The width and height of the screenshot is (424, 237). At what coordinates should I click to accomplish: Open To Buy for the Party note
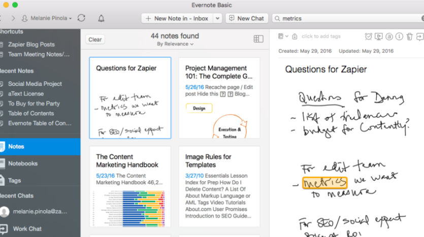[34, 104]
